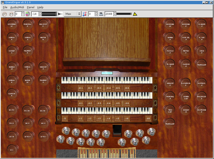Screen dimensions: 214x159
Task: Click the F4 pedal toe stud
Action: 140,133
